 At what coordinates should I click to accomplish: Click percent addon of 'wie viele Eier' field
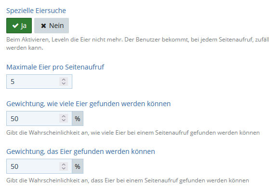coord(78,119)
